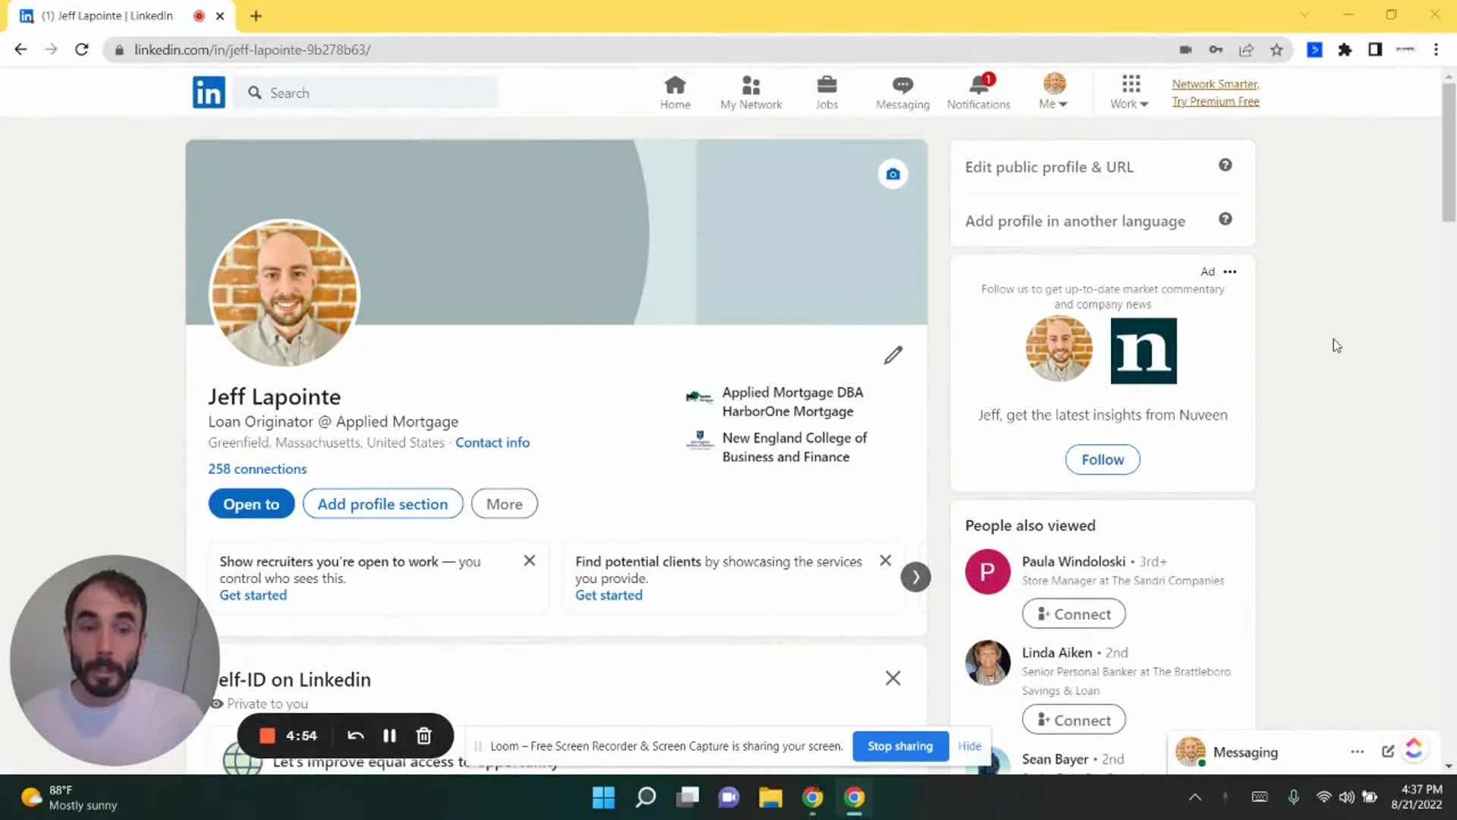Open Sean Bayer's profile
This screenshot has height=820, width=1457.
point(1054,759)
